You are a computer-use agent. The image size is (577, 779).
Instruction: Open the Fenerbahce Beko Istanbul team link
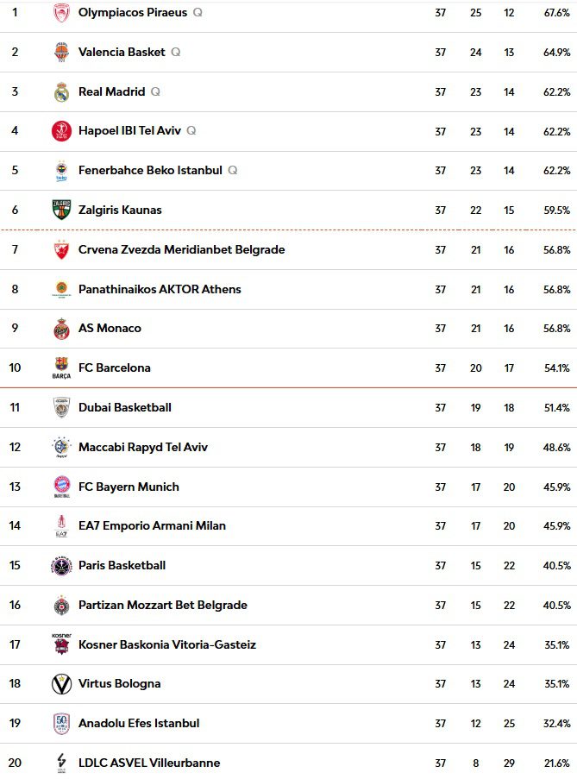point(150,171)
